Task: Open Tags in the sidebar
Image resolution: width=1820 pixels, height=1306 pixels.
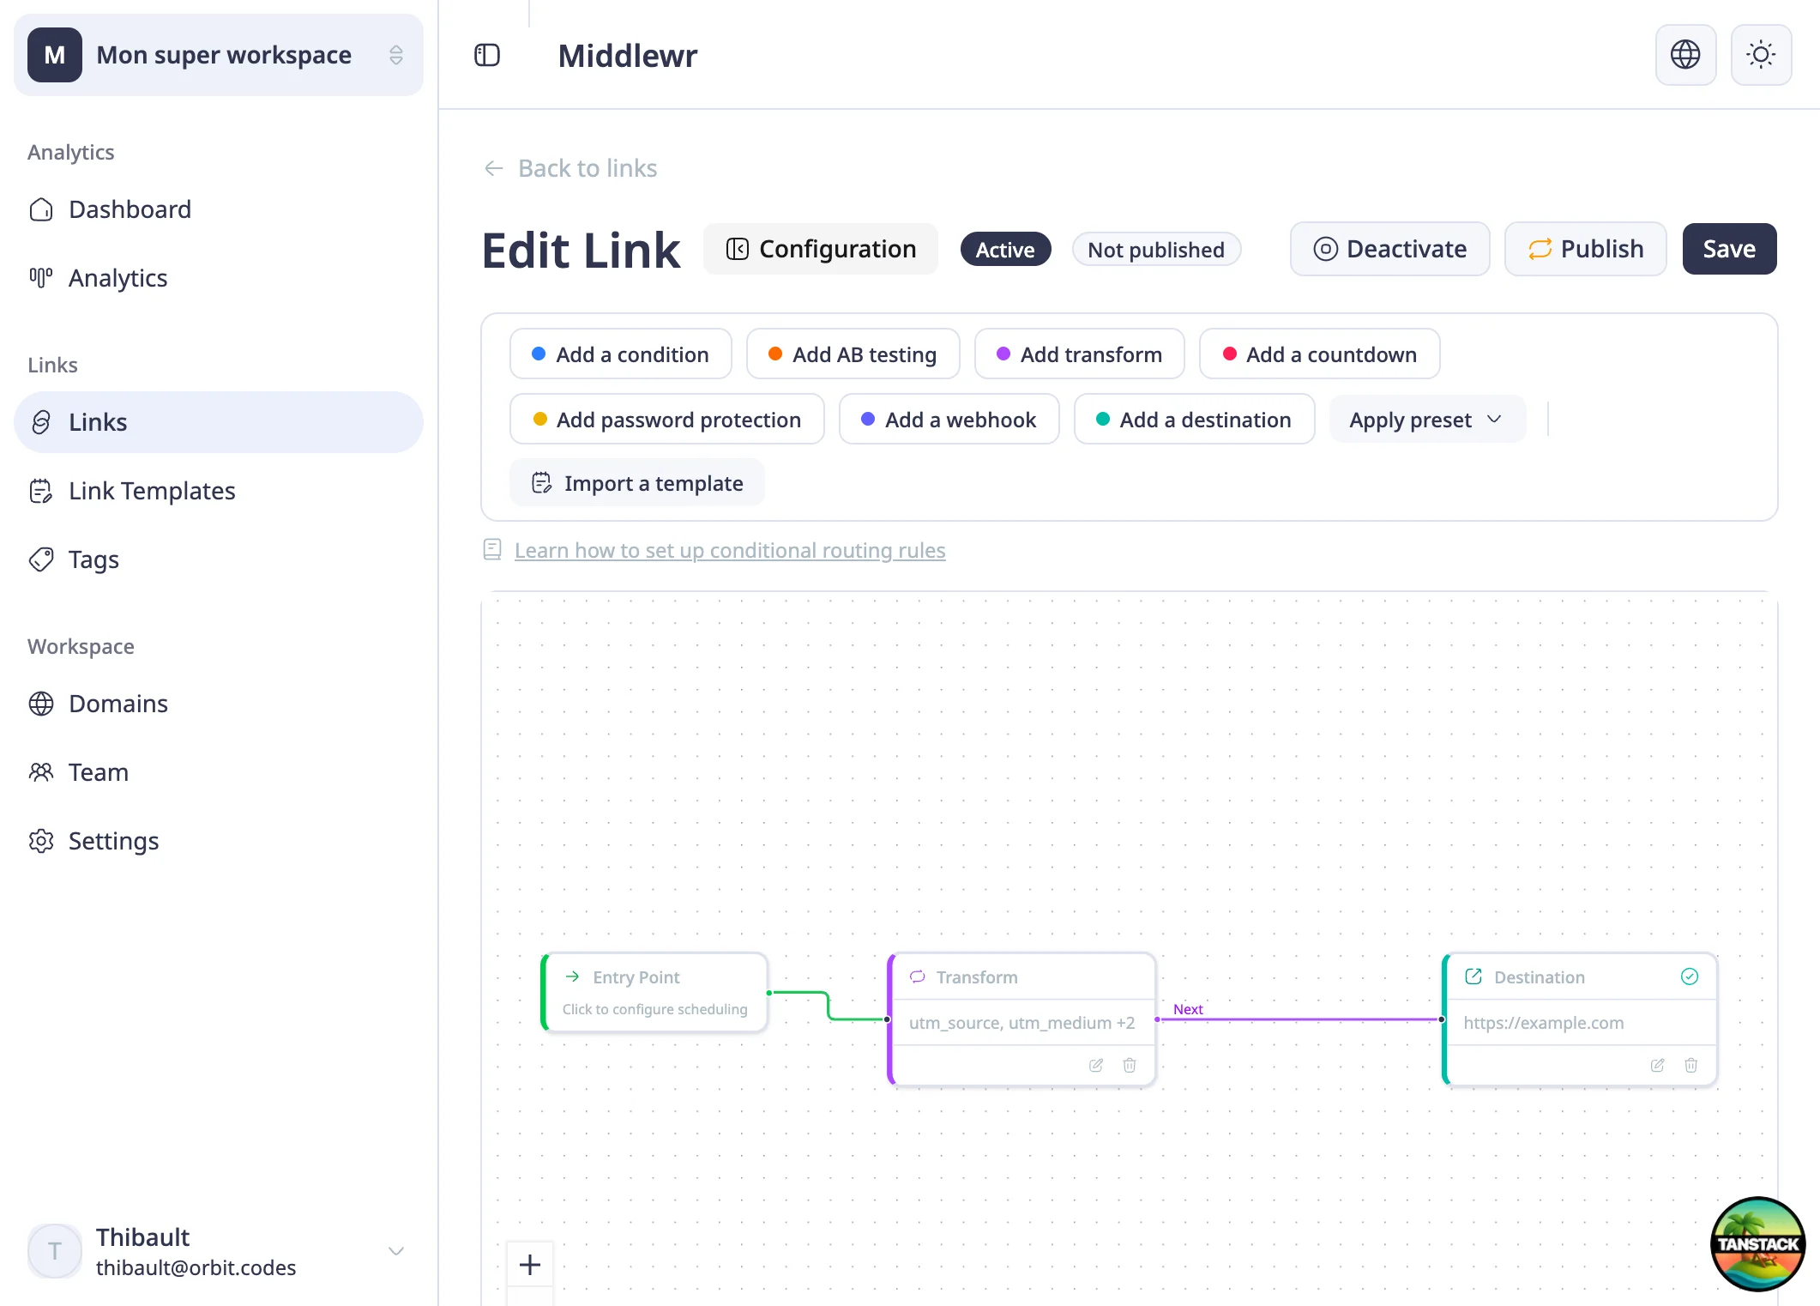Action: click(x=219, y=559)
